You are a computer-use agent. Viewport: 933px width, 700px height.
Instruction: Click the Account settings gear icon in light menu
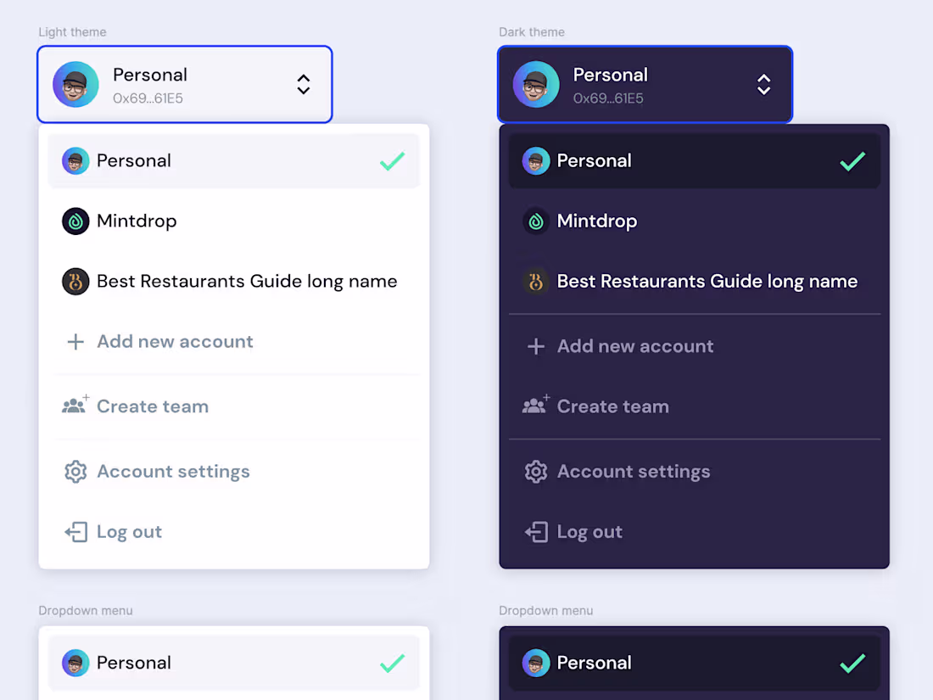(x=75, y=472)
